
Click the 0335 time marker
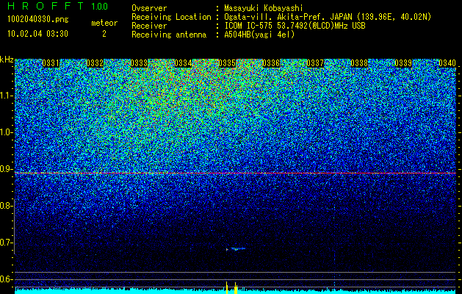pos(227,63)
